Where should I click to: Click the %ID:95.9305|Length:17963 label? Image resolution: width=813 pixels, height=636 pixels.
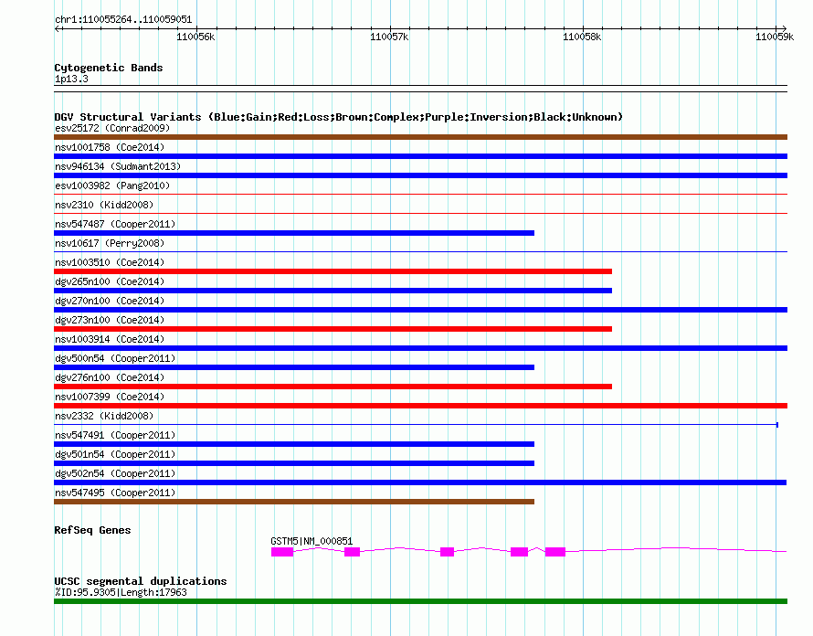click(121, 592)
